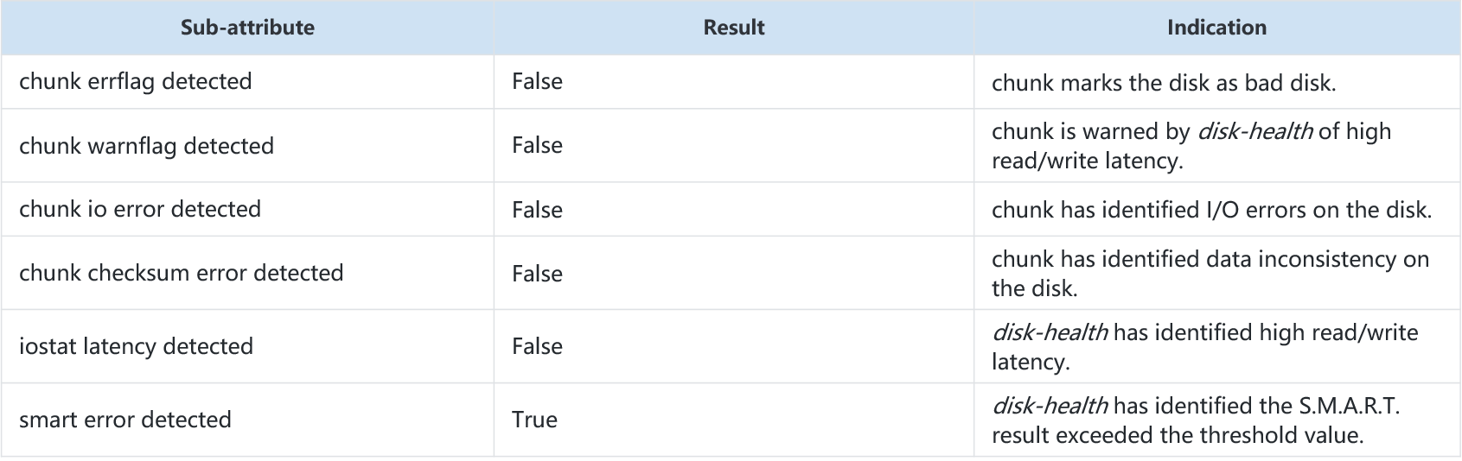The height and width of the screenshot is (461, 1462).
Task: Select the iostat latency detected cell
Action: (x=247, y=346)
